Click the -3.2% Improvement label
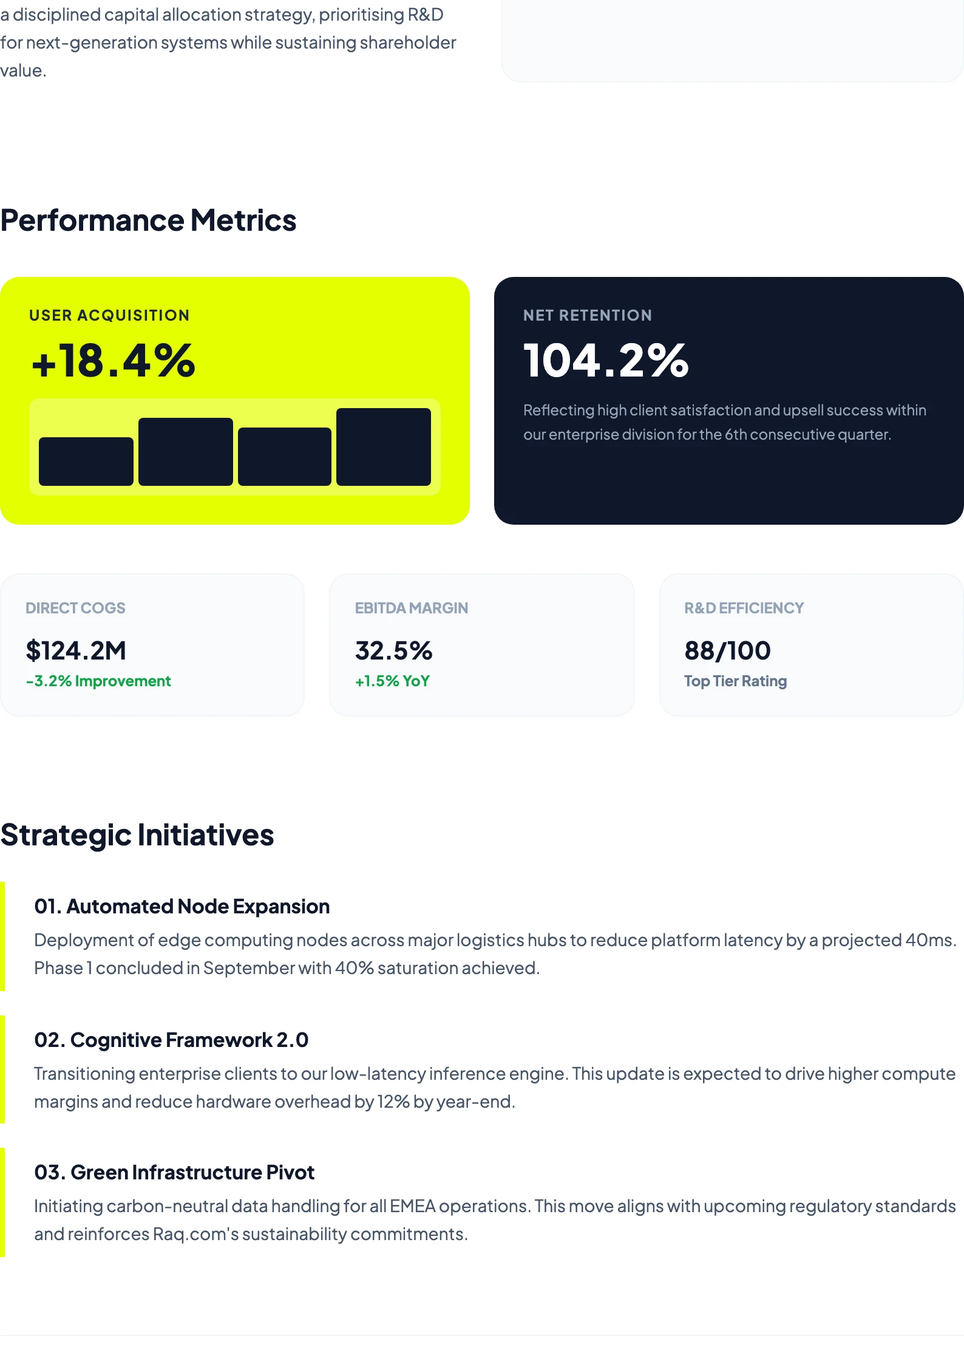 point(98,681)
